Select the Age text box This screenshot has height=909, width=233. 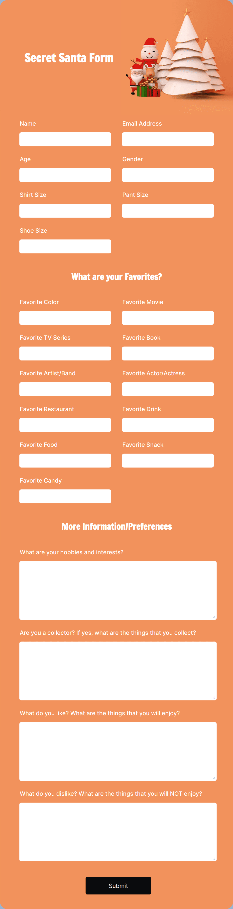(x=65, y=175)
